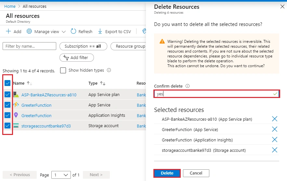This screenshot has width=287, height=181.
Task: Sort by Type column arrows
Action: coord(103,83)
